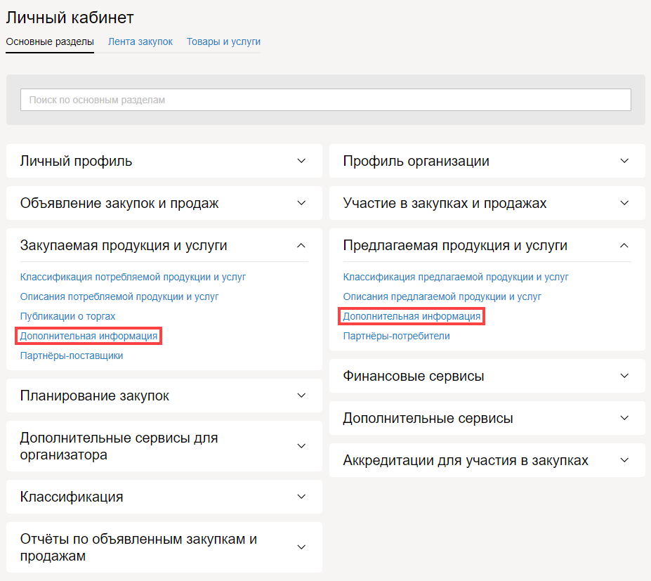Expand Отчёты по объявленным закупкам и продажам
This screenshot has width=651, height=581.
coord(301,547)
